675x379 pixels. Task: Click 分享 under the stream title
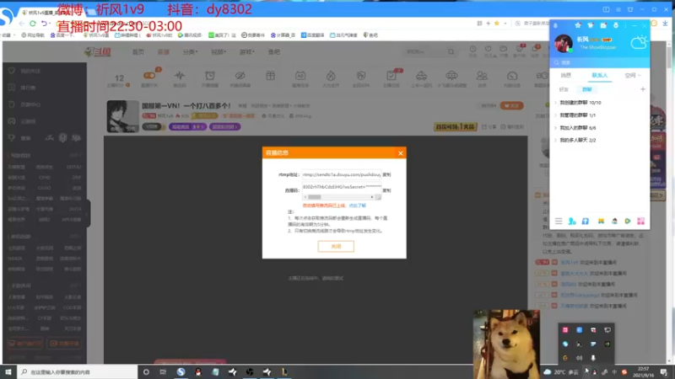pyautogui.click(x=489, y=127)
